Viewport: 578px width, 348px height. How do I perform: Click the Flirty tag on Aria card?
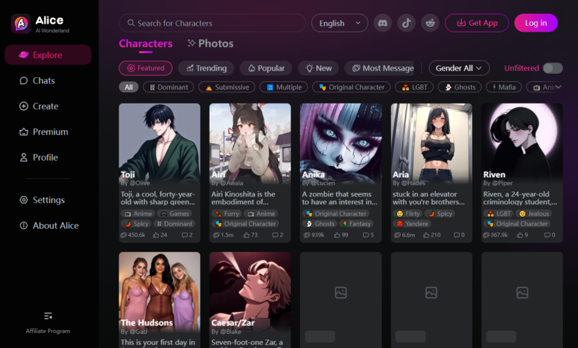coord(408,214)
